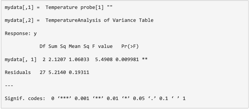Click the "F value" column header
Image resolution: width=250 pixels, height=109 pixels.
pos(102,47)
